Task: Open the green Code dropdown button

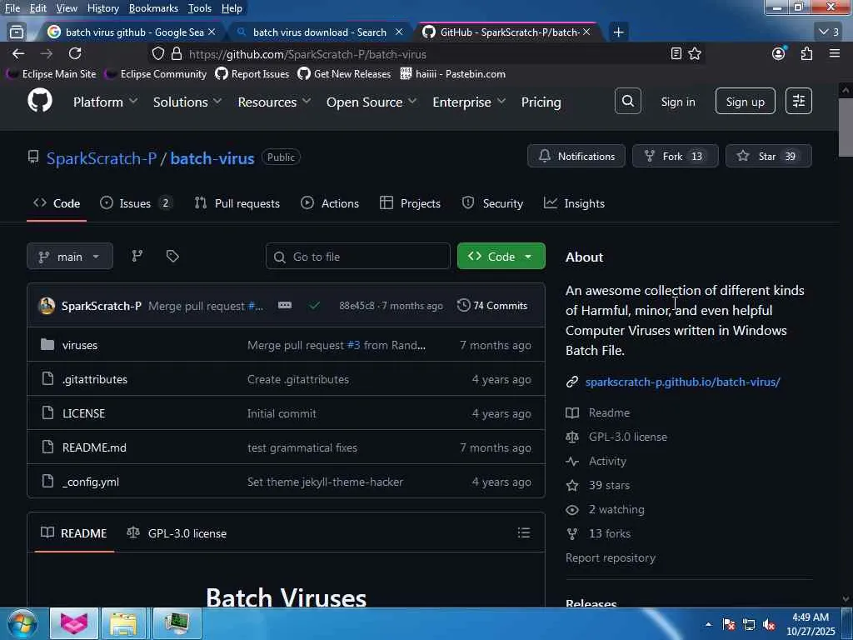Action: tap(501, 257)
